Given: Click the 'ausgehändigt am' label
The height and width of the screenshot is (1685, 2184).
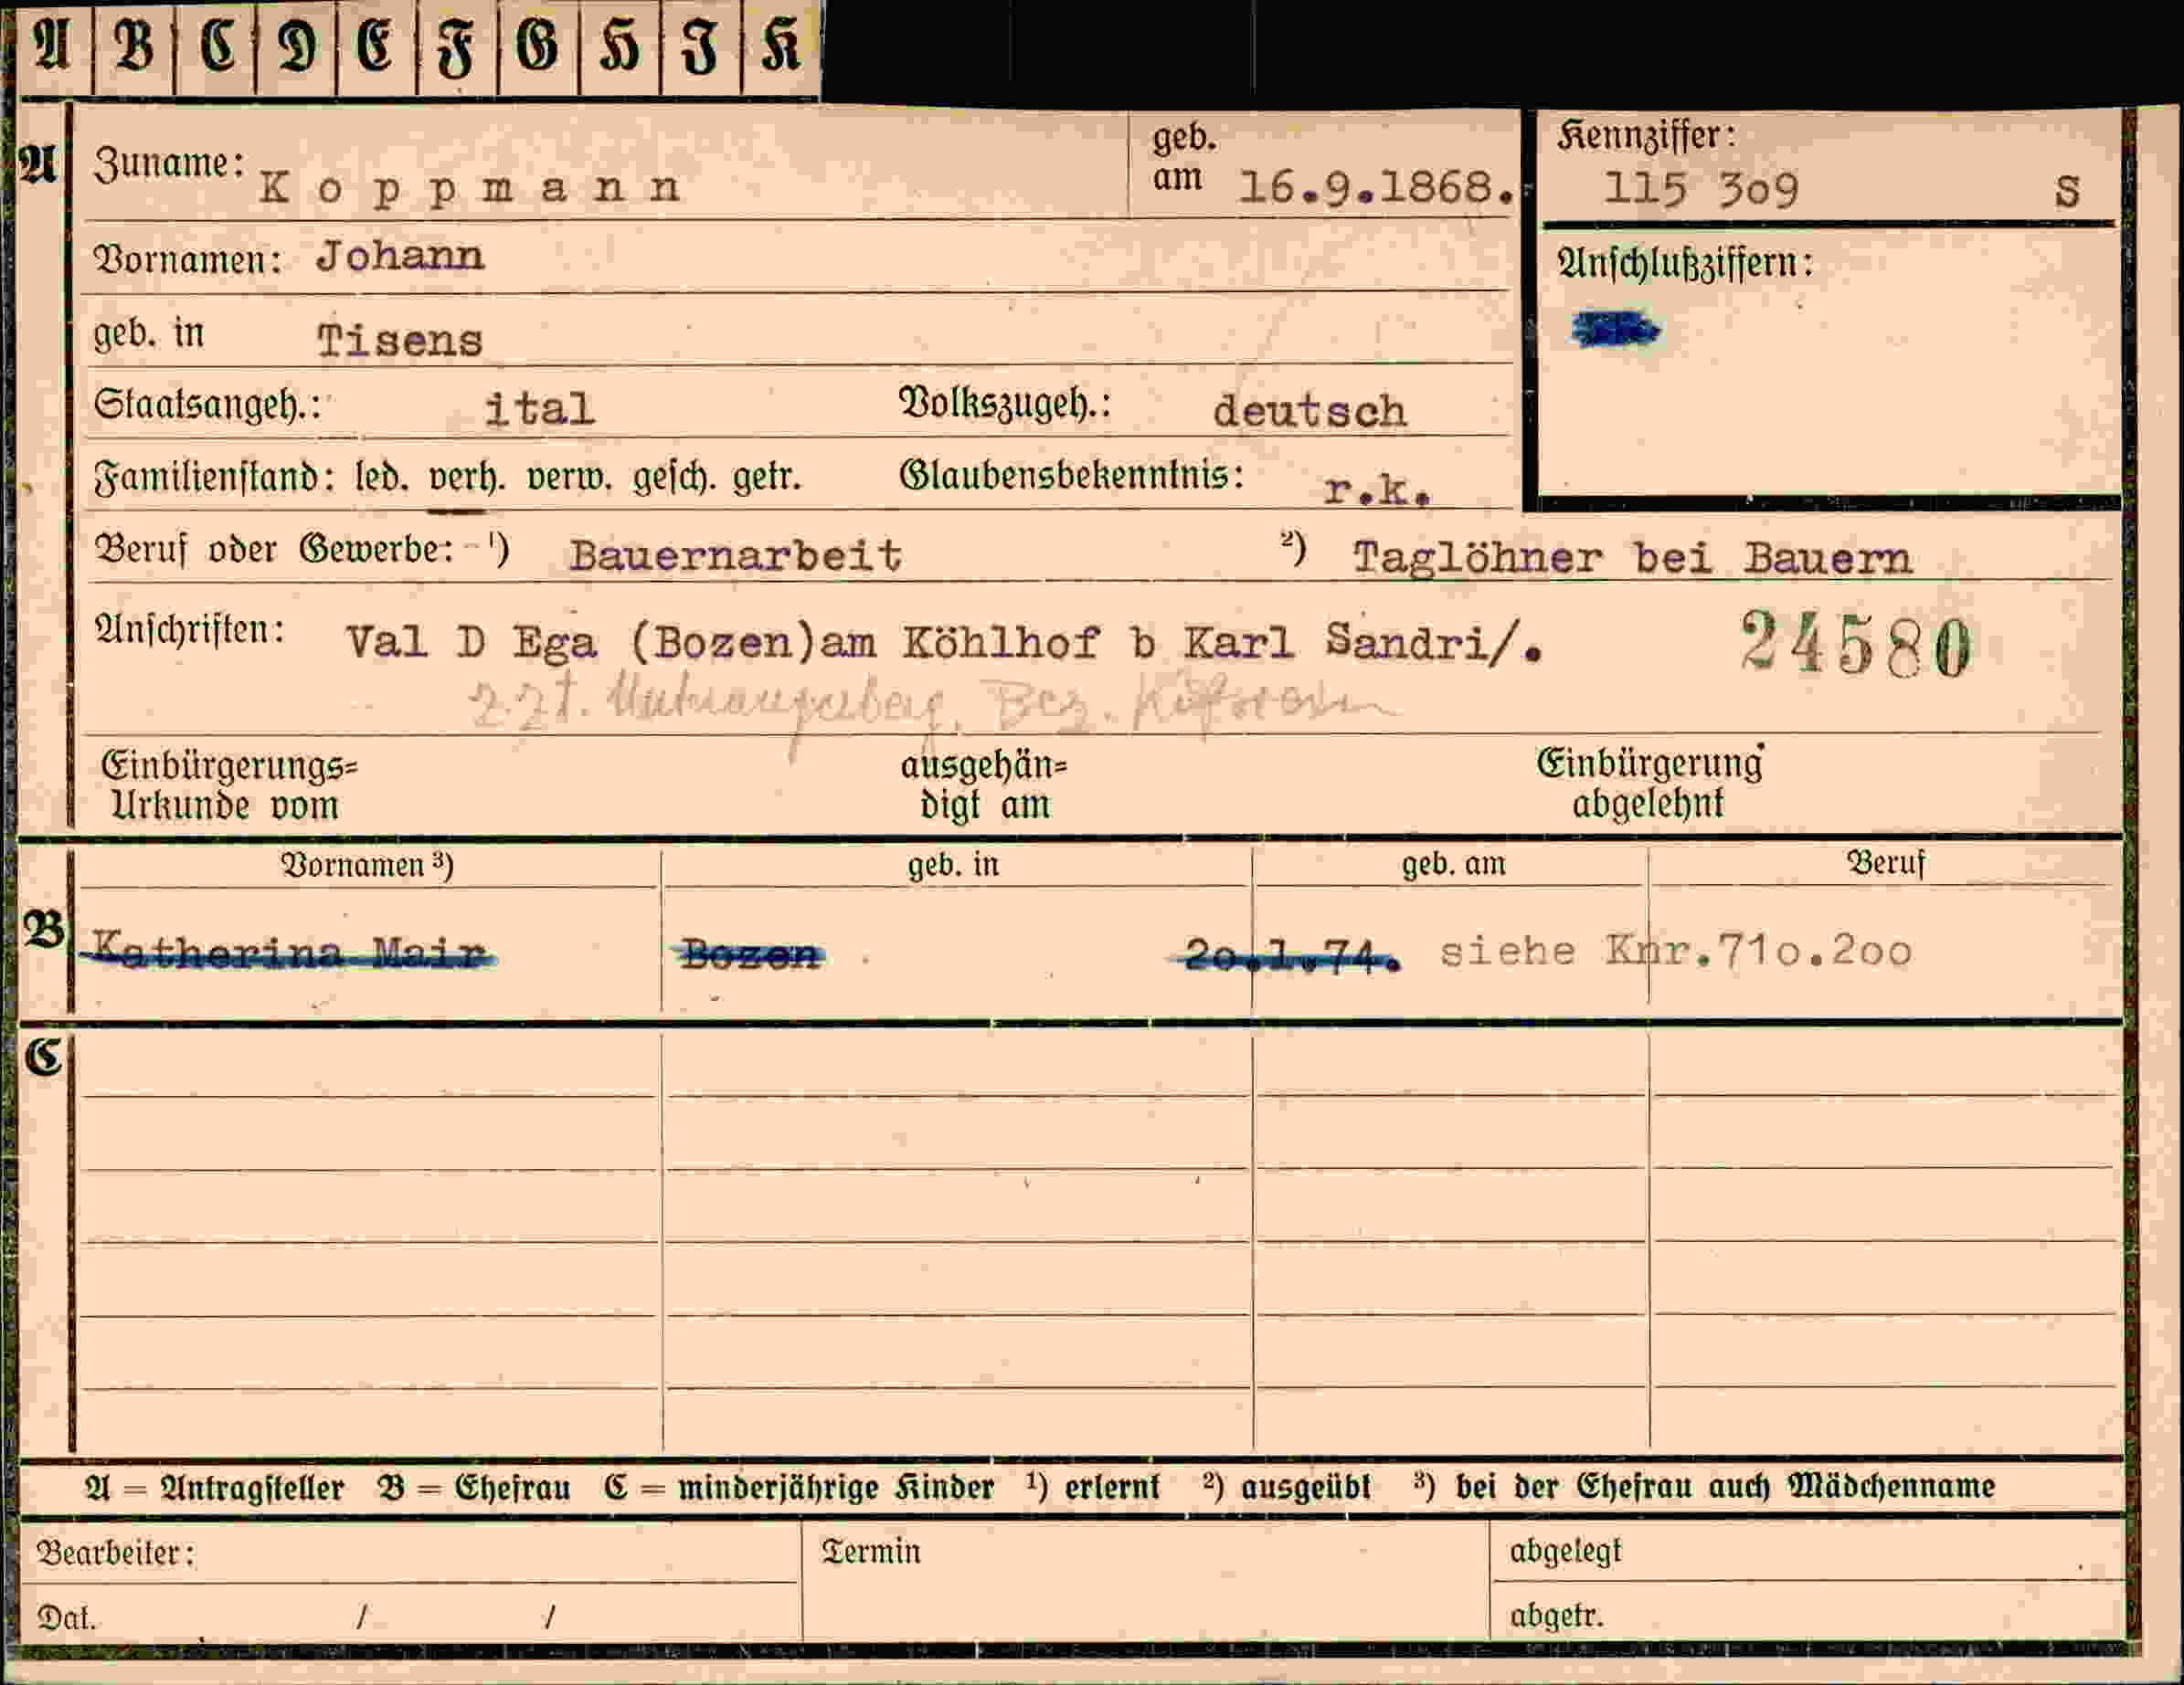Looking at the screenshot, I should pos(984,785).
